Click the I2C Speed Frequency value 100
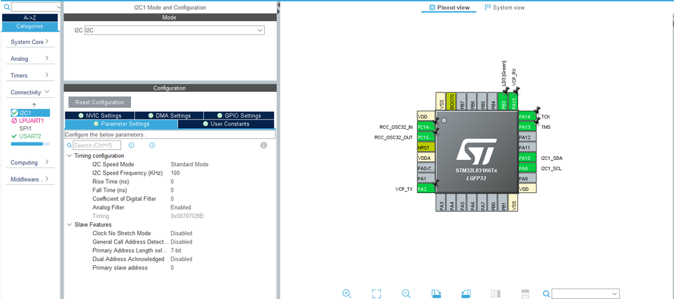Screen dimensions: 674x299 click(x=175, y=173)
